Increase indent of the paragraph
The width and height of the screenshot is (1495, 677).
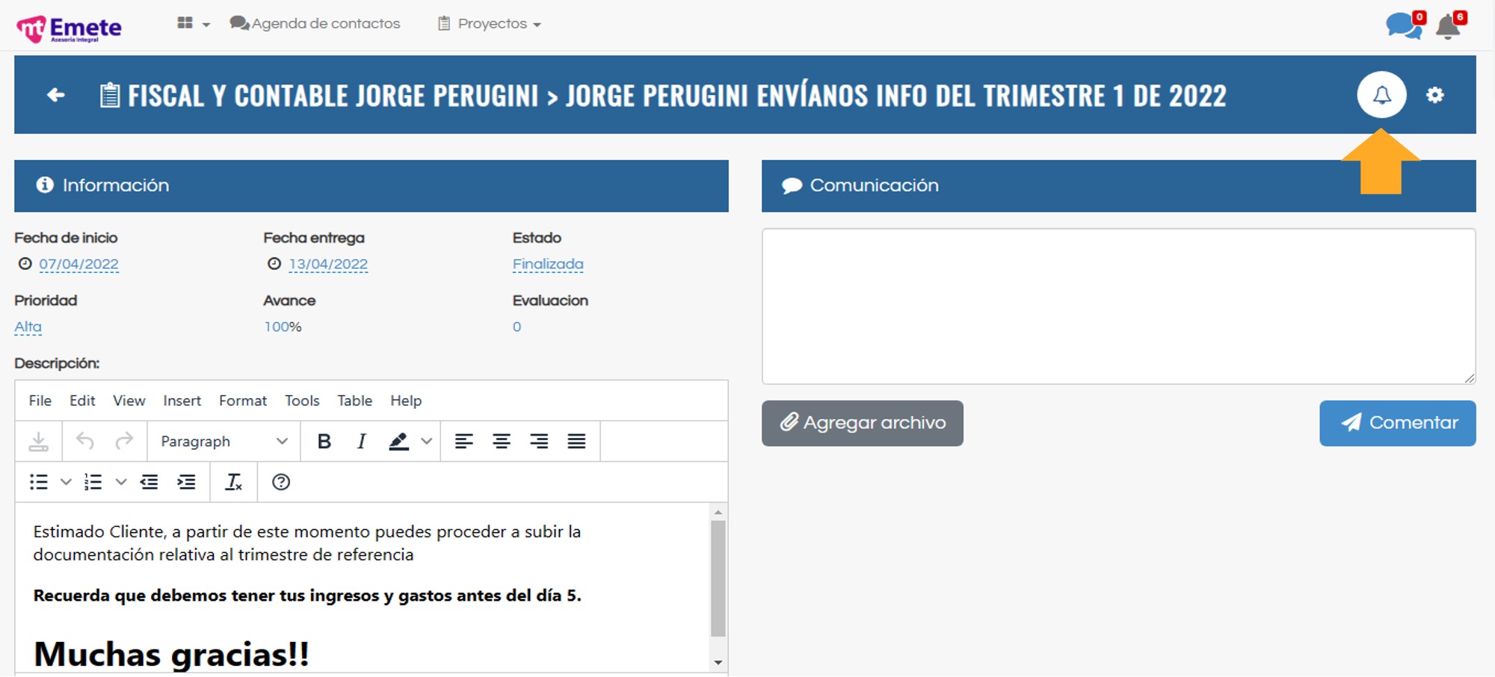[x=186, y=482]
